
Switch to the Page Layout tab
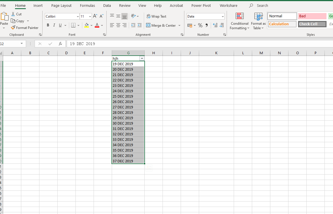click(61, 5)
